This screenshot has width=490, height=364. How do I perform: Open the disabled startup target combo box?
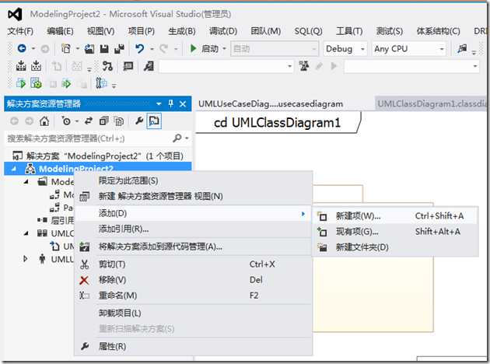click(x=275, y=49)
